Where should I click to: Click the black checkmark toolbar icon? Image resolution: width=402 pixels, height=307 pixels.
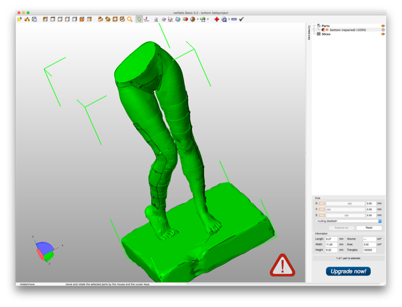coord(241,19)
